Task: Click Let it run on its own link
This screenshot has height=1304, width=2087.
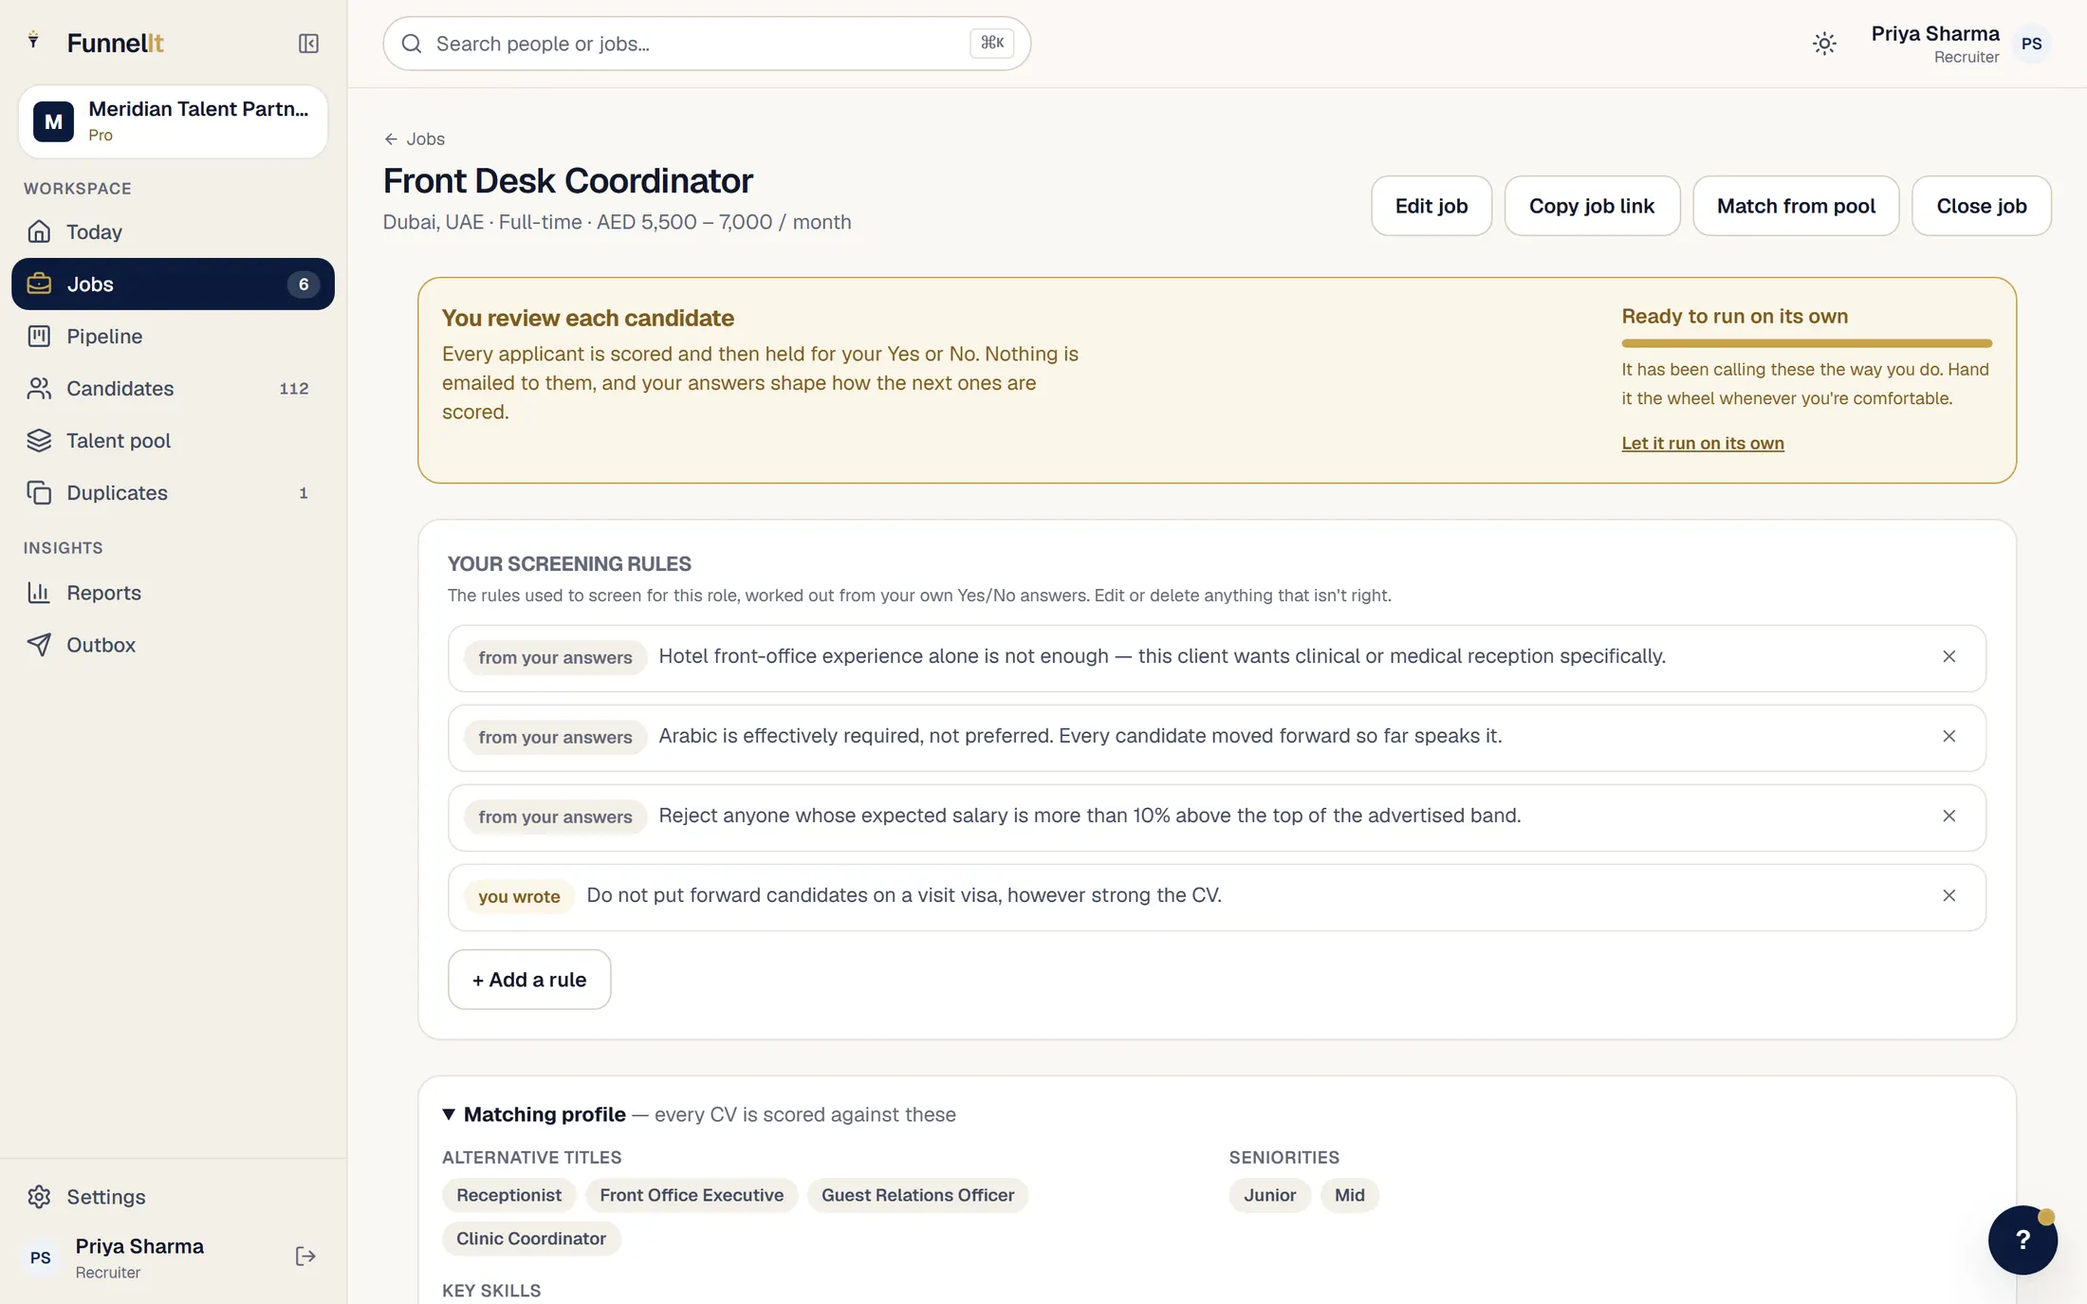Action: pos(1703,443)
